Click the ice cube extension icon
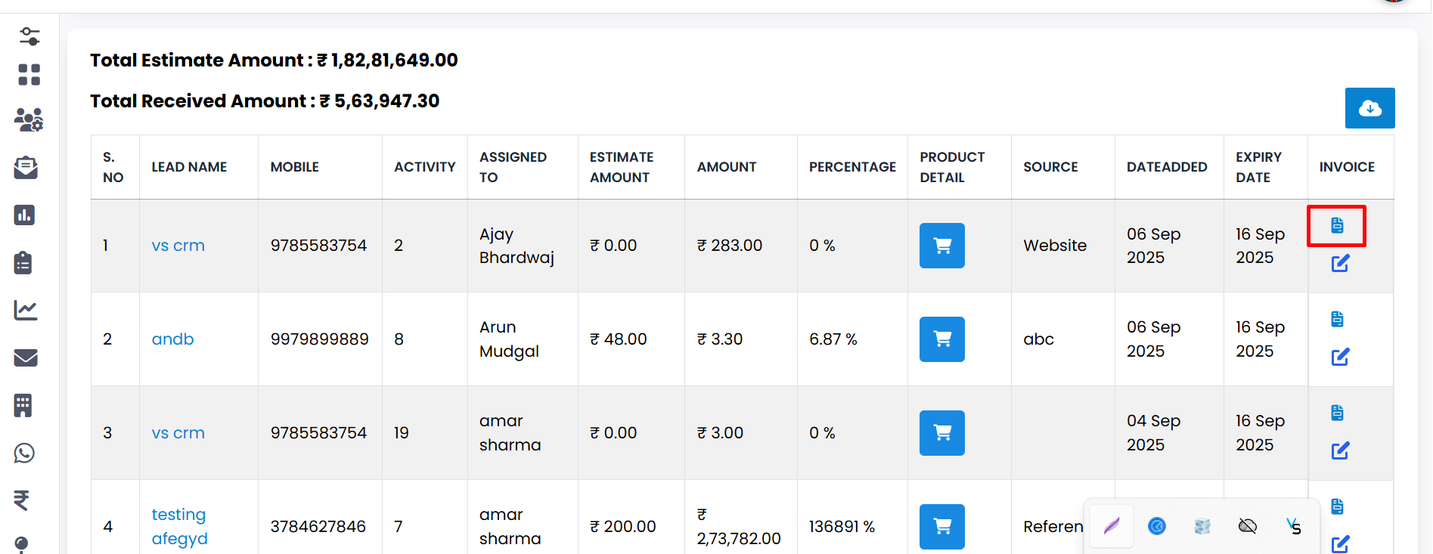 point(1202,526)
